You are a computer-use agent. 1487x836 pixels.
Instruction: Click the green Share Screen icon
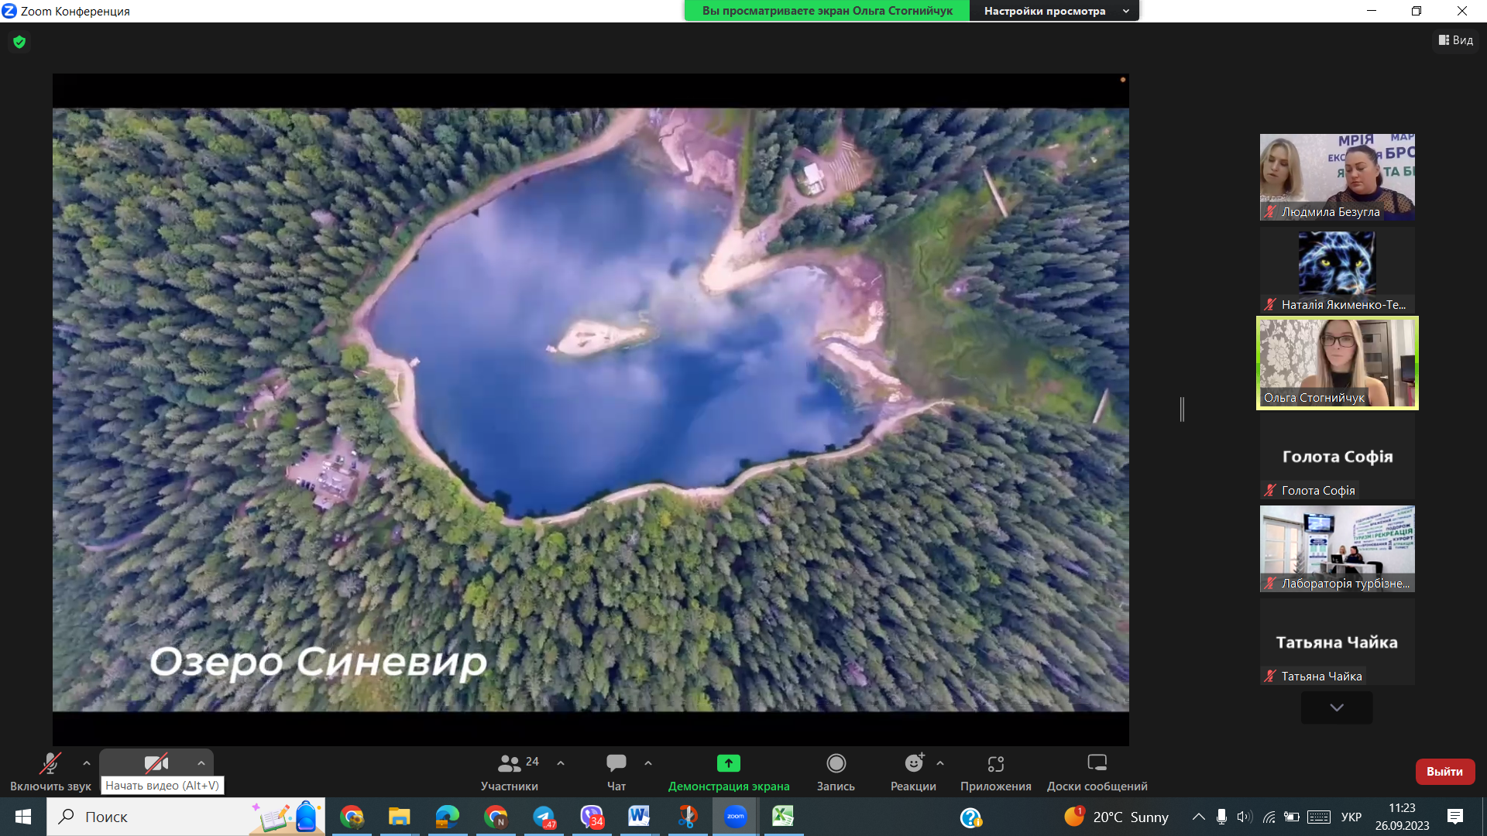tap(728, 764)
